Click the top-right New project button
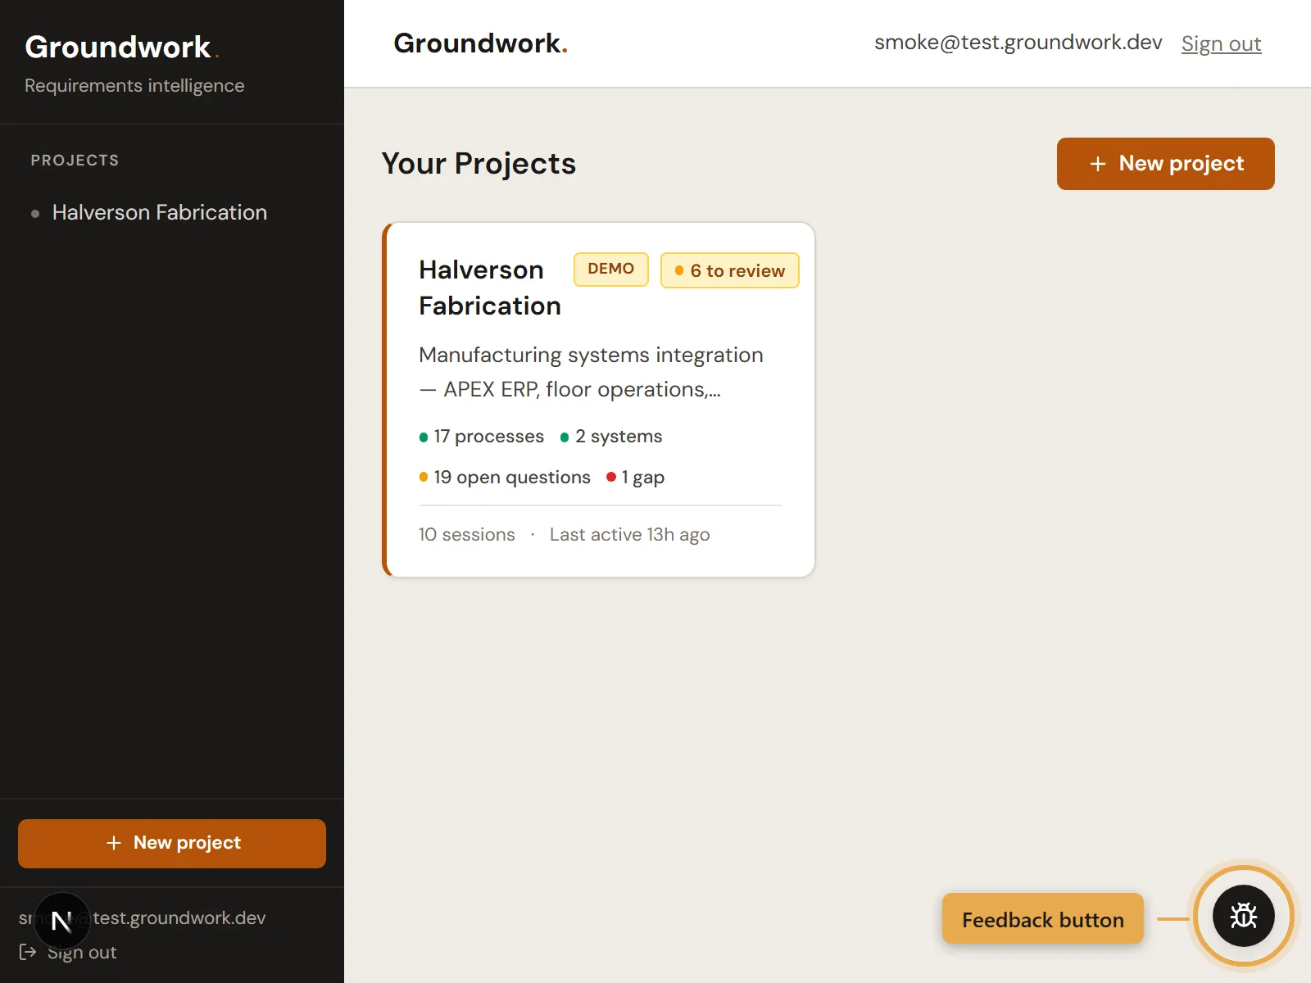Viewport: 1311px width, 983px height. pos(1165,164)
